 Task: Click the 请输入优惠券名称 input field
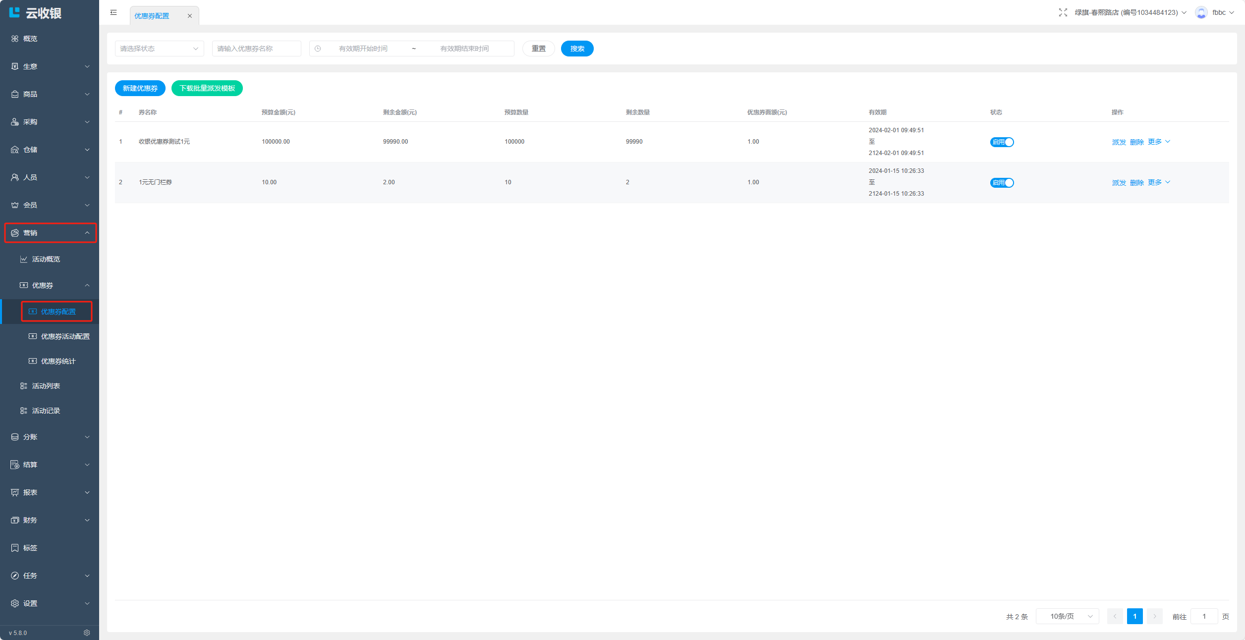pyautogui.click(x=256, y=49)
